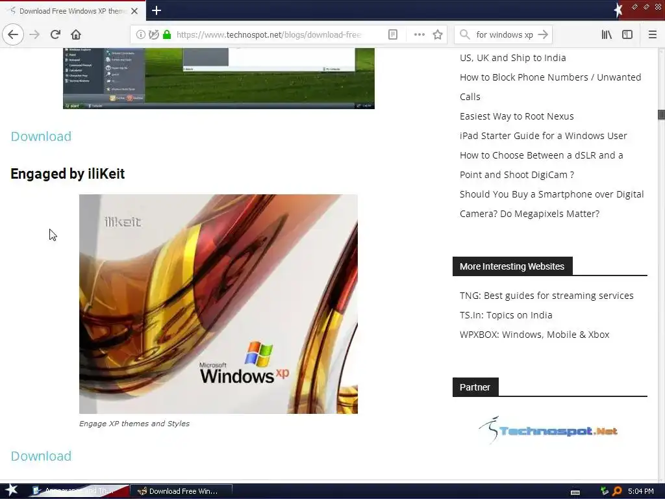Go back to previous page

pyautogui.click(x=13, y=34)
